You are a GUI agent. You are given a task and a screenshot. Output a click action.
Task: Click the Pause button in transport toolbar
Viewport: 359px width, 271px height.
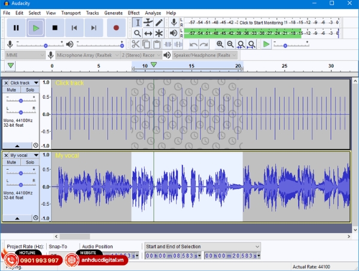16,28
